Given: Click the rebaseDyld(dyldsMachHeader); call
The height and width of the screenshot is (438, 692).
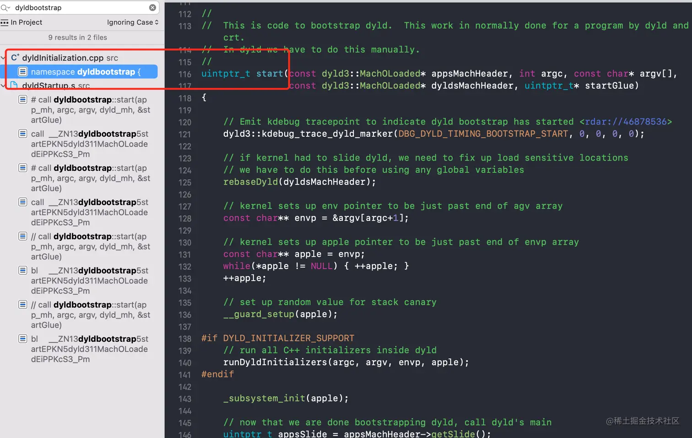Looking at the screenshot, I should pyautogui.click(x=299, y=182).
